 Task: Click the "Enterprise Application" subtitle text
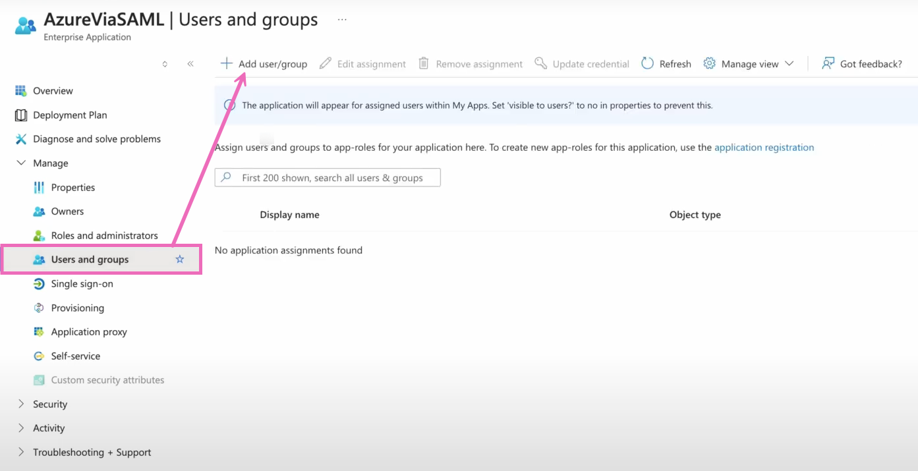click(87, 37)
